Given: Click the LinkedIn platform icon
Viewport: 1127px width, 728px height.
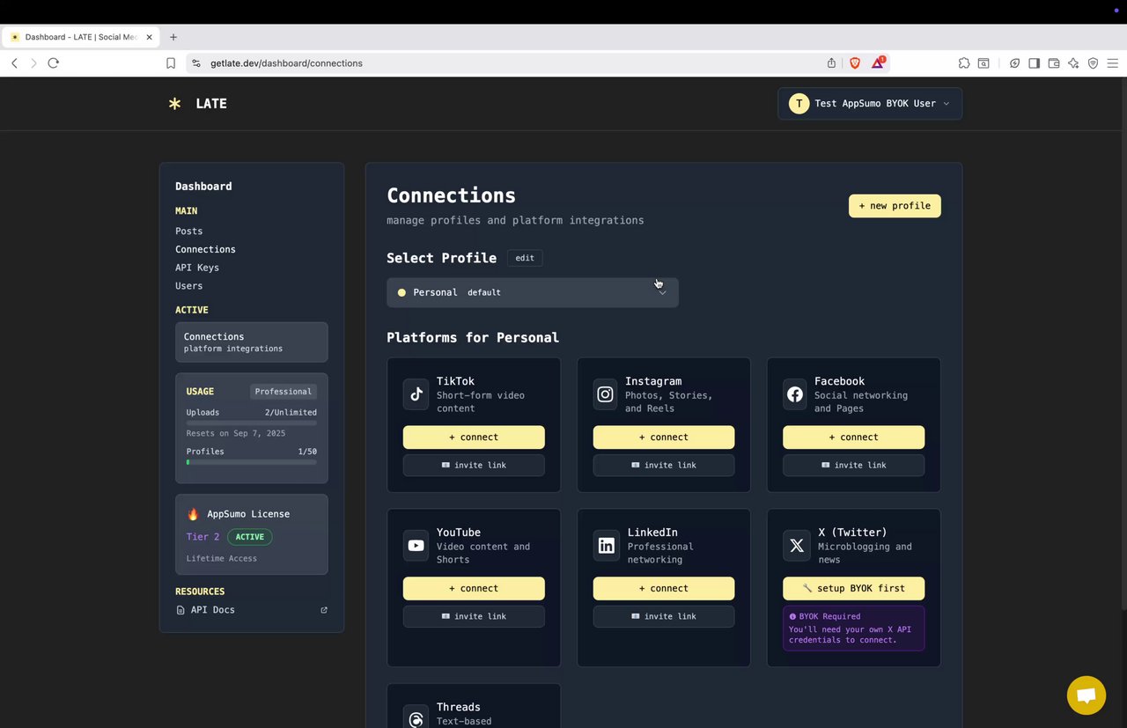Looking at the screenshot, I should [606, 546].
